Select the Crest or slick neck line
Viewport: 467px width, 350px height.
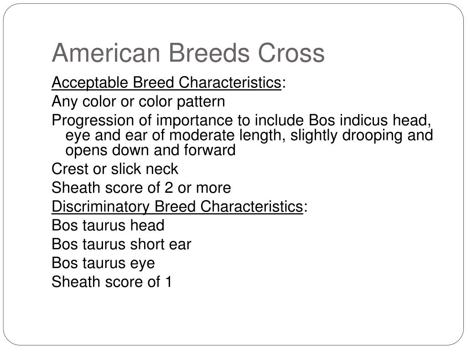[114, 169]
